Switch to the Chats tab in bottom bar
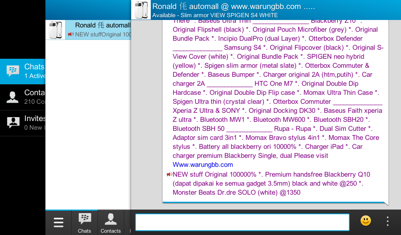This screenshot has width=401, height=235. (85, 222)
